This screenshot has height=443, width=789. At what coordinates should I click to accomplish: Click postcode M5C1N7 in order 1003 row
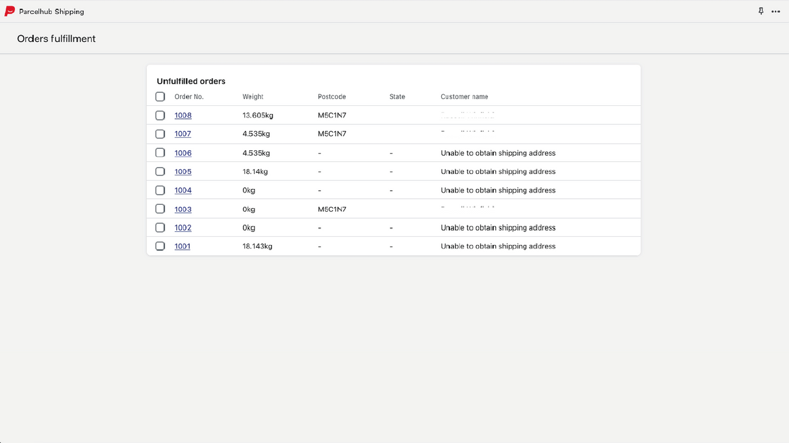coord(332,209)
